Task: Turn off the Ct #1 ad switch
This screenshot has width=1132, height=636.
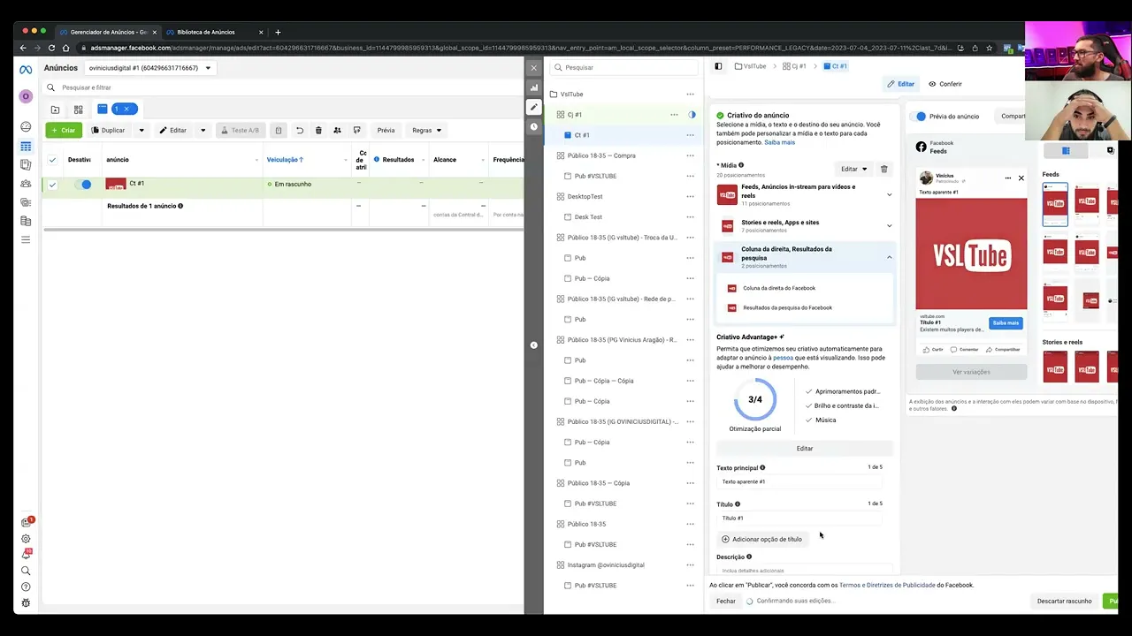Action: [x=82, y=185]
